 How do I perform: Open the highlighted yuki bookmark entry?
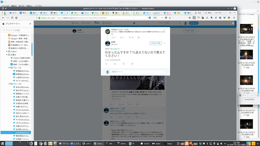pos(16,133)
